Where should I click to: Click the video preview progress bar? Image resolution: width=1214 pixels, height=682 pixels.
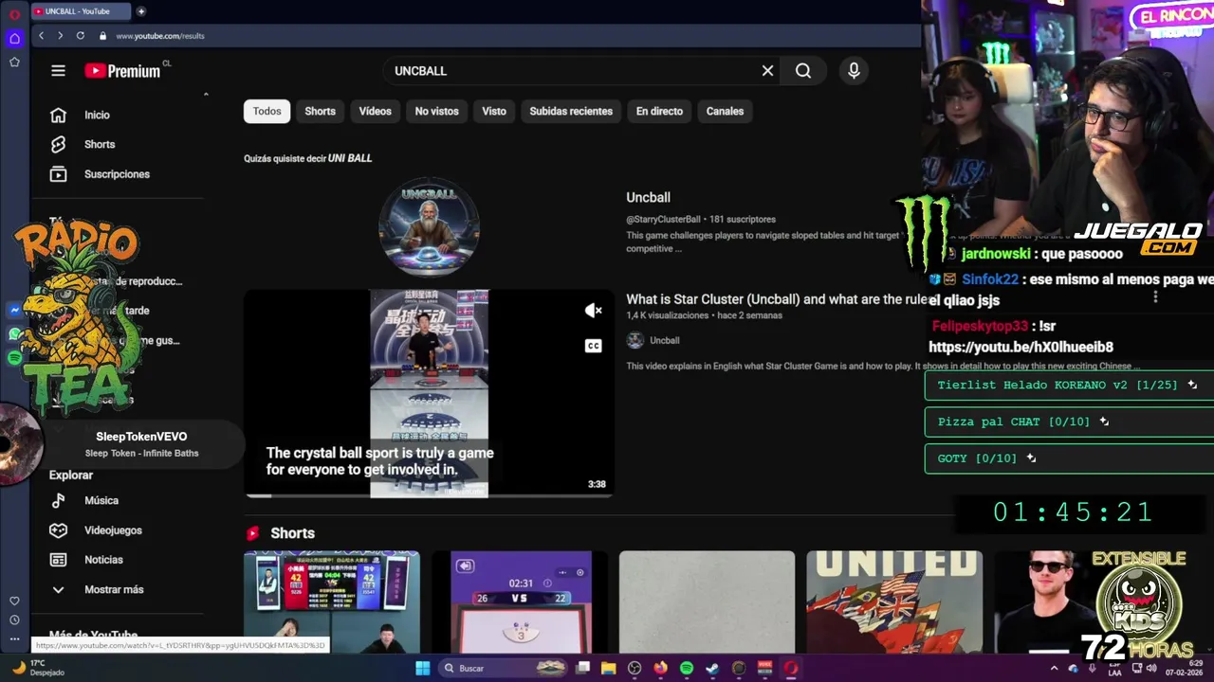(x=429, y=495)
